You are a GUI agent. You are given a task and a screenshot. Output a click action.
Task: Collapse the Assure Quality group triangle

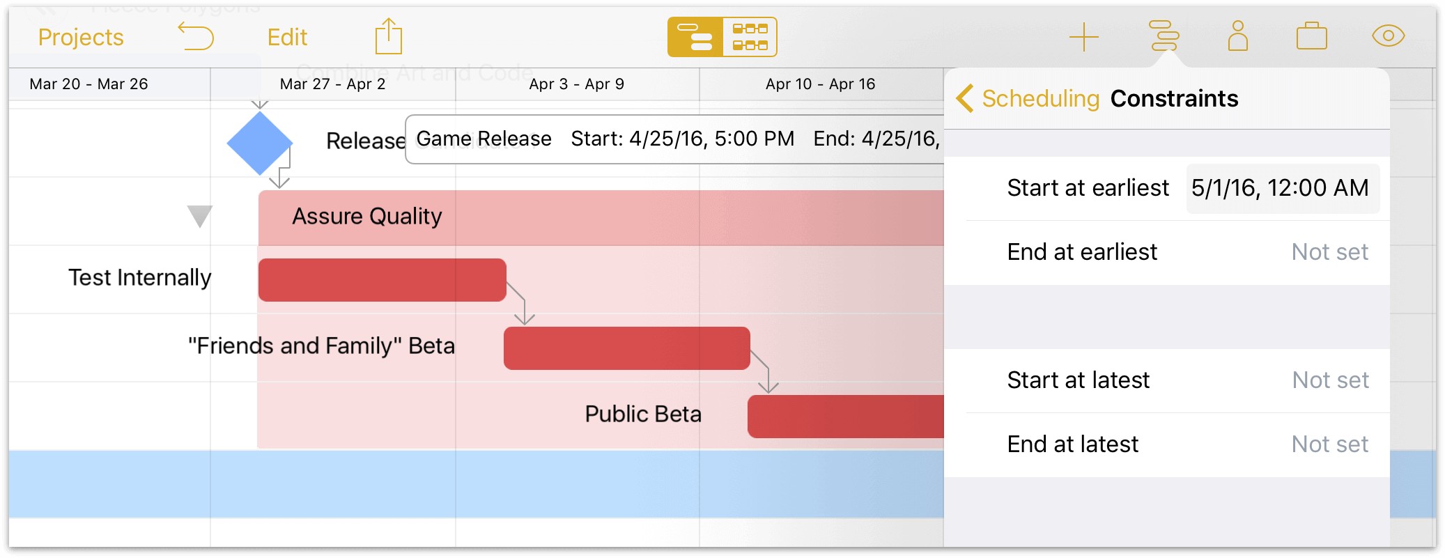pyautogui.click(x=199, y=216)
